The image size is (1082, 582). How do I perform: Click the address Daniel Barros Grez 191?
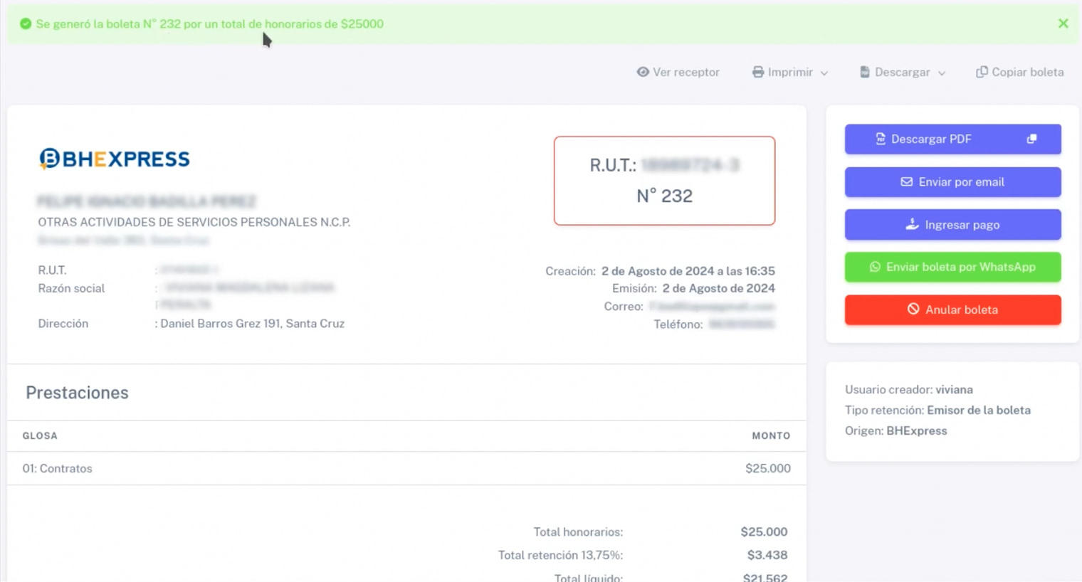(252, 323)
